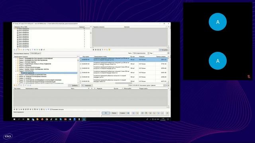Image resolution: width=255 pixels, height=143 pixels.
Task: Click the Прямые затраты column header
Action: [x=161, y=56]
